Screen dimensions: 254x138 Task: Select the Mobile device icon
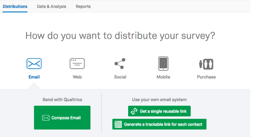(163, 64)
